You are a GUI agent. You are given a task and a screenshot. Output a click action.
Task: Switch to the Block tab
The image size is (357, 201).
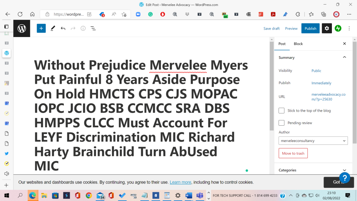click(298, 44)
